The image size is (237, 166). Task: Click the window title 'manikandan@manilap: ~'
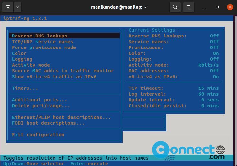click(119, 7)
